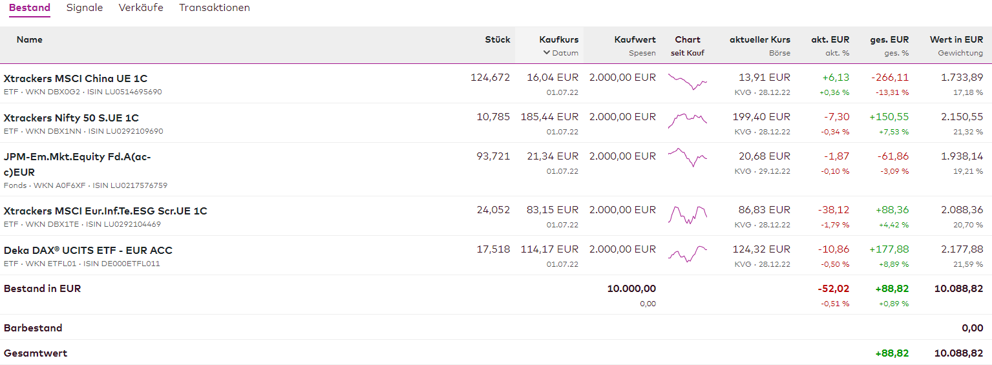Switch to the Verkäufe tab
This screenshot has width=992, height=365.
coord(141,8)
